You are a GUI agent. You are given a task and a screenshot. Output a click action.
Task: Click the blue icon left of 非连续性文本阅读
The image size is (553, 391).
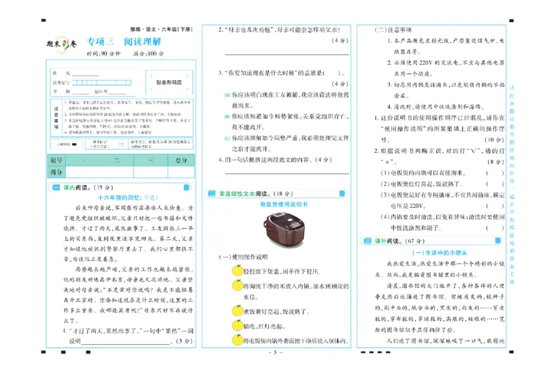[212, 193]
